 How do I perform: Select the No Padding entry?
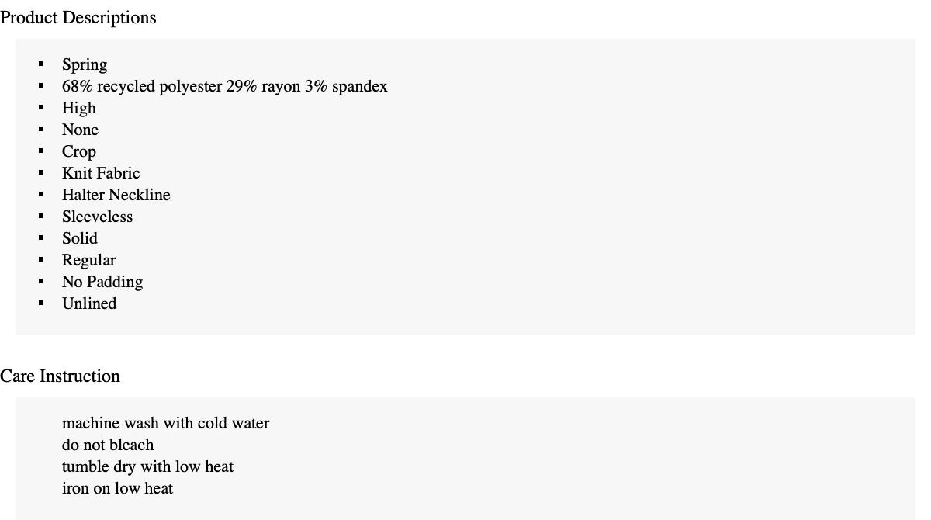102,282
